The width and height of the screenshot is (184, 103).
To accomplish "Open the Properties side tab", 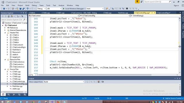I will click(183, 34).
